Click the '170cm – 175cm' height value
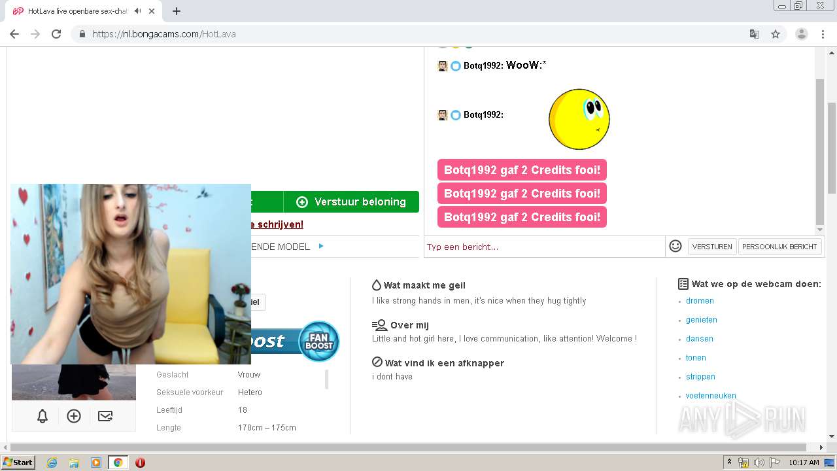The width and height of the screenshot is (837, 471). [x=267, y=428]
